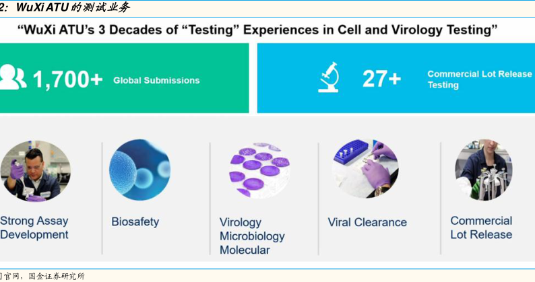Screen dimensions: 535x282
Task: Open the blue cells Biosafety image
Action: (139, 170)
